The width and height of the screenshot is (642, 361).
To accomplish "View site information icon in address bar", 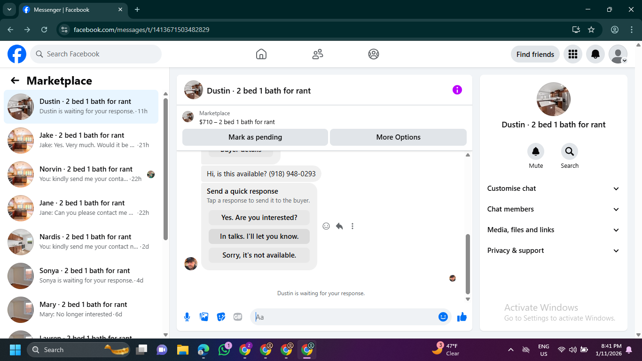I will pyautogui.click(x=65, y=30).
